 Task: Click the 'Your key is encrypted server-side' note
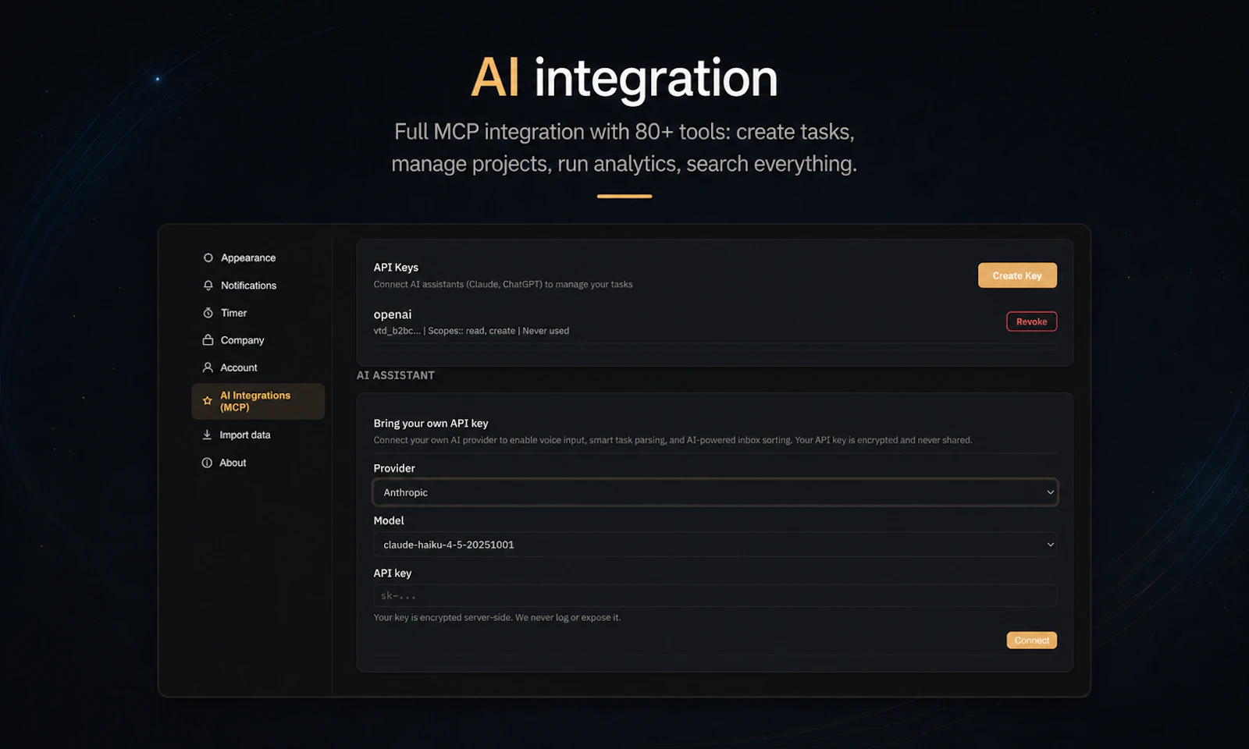pos(497,617)
